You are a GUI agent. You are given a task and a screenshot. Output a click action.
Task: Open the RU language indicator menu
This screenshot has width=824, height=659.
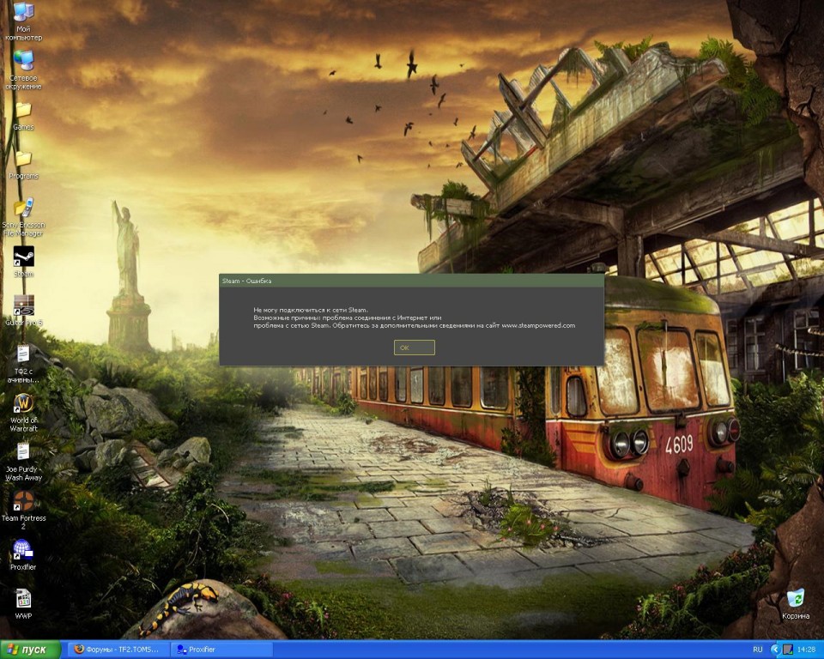[757, 650]
